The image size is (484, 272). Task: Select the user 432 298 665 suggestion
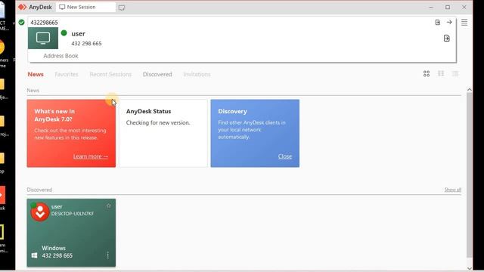tap(242, 39)
